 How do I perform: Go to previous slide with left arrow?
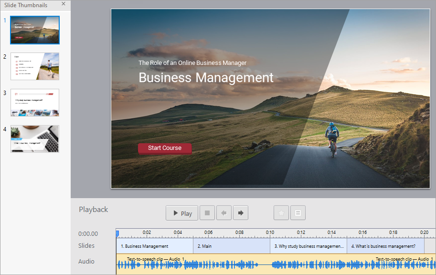tap(224, 213)
